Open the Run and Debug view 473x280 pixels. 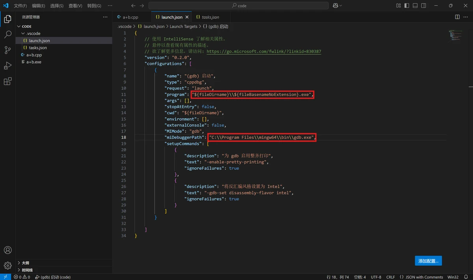coord(7,66)
